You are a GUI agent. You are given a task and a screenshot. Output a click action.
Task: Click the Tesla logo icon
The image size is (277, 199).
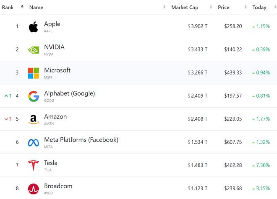click(33, 165)
